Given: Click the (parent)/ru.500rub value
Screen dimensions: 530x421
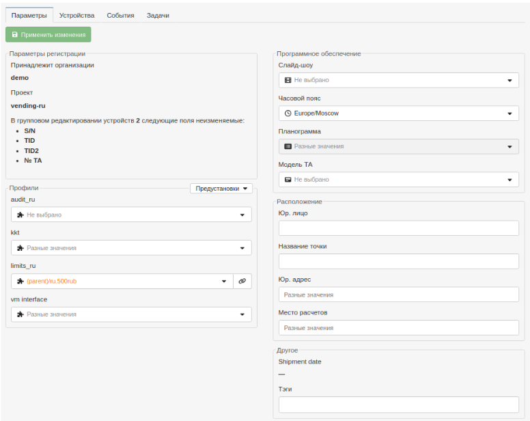Looking at the screenshot, I should tap(52, 282).
